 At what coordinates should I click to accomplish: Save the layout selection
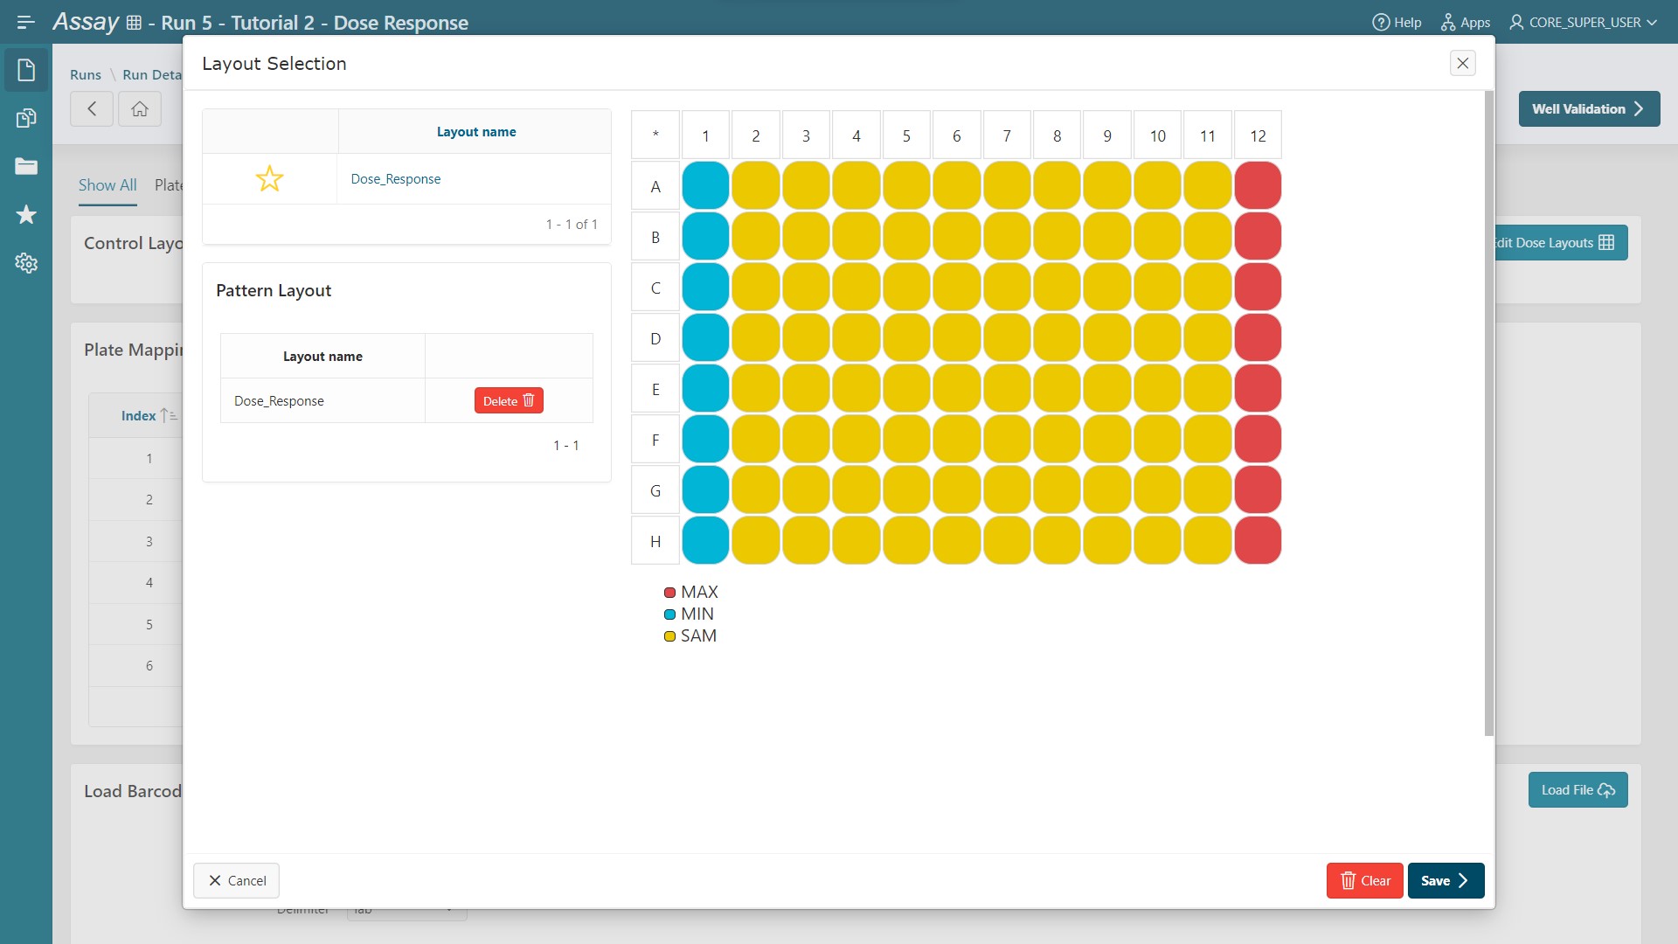(x=1446, y=880)
